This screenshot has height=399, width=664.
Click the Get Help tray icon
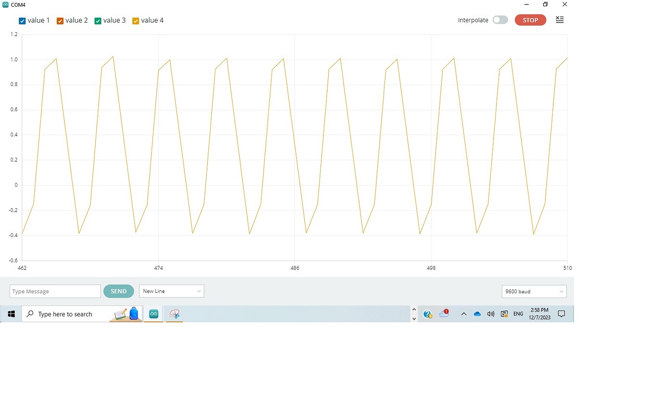point(427,313)
